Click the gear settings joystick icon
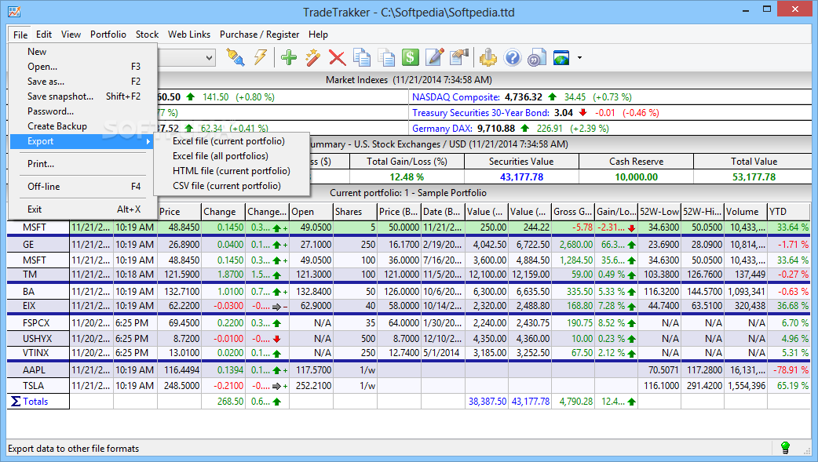Screen dimensions: 818x462 (x=488, y=57)
